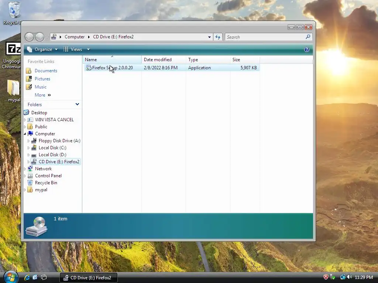Click the red security alert tray icon
This screenshot has height=283, width=378.
pos(326,277)
